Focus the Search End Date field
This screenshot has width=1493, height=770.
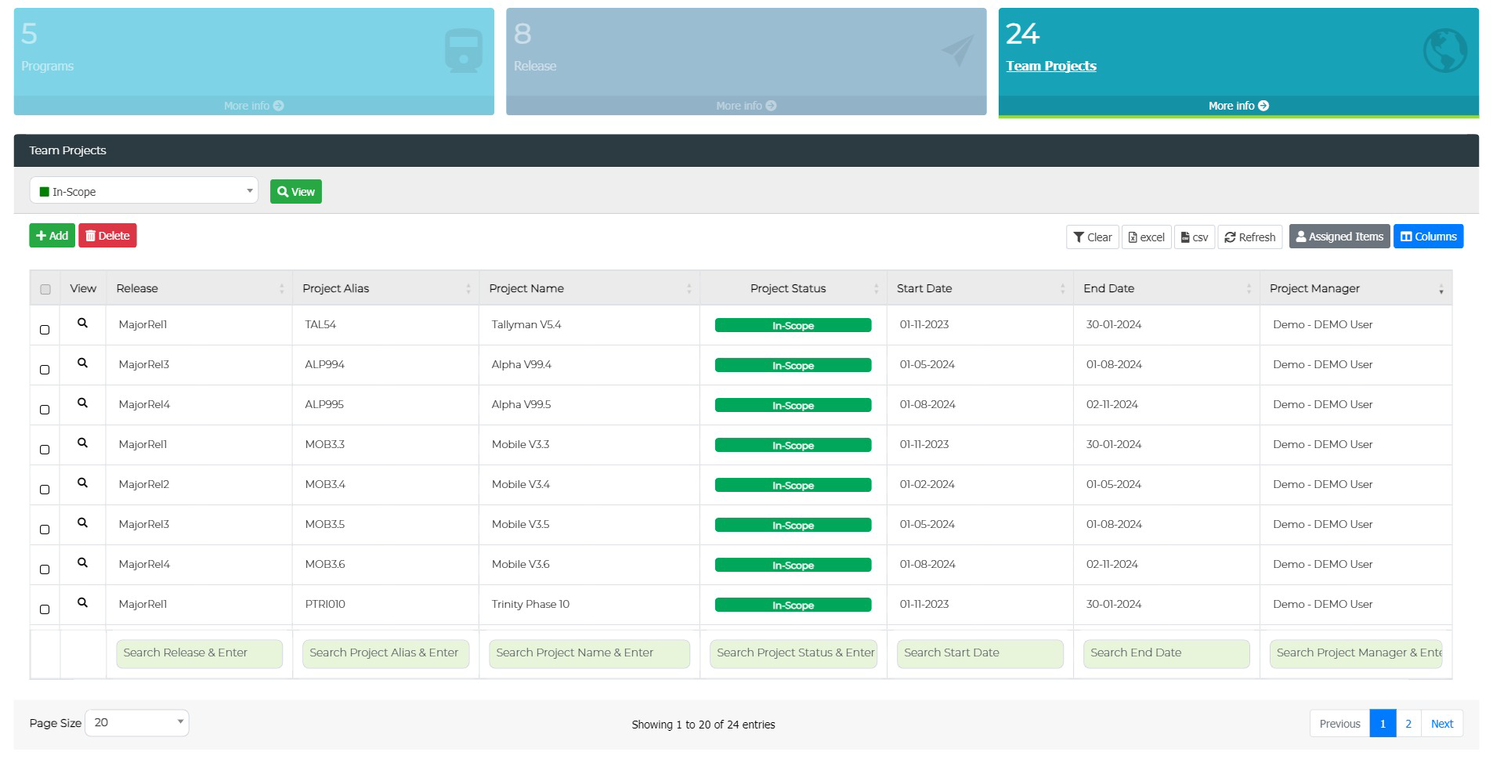[x=1166, y=653]
